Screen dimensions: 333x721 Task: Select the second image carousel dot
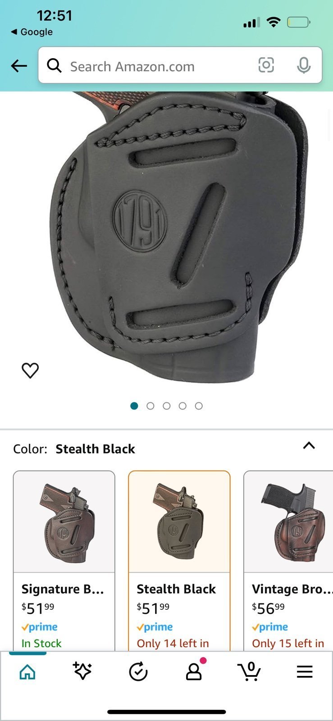151,406
